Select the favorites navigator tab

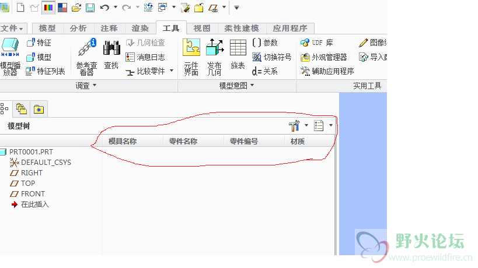(39, 109)
